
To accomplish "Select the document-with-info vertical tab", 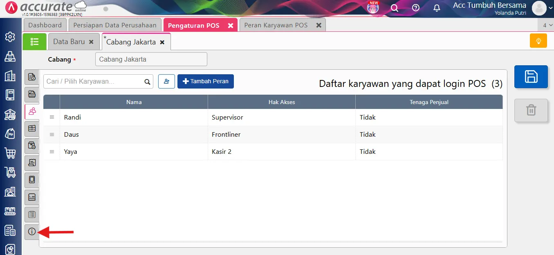I will 32,77.
